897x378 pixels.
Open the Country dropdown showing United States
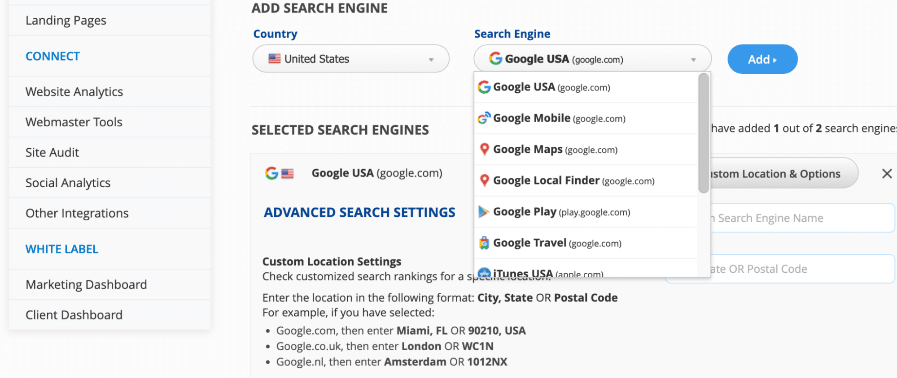pyautogui.click(x=351, y=59)
